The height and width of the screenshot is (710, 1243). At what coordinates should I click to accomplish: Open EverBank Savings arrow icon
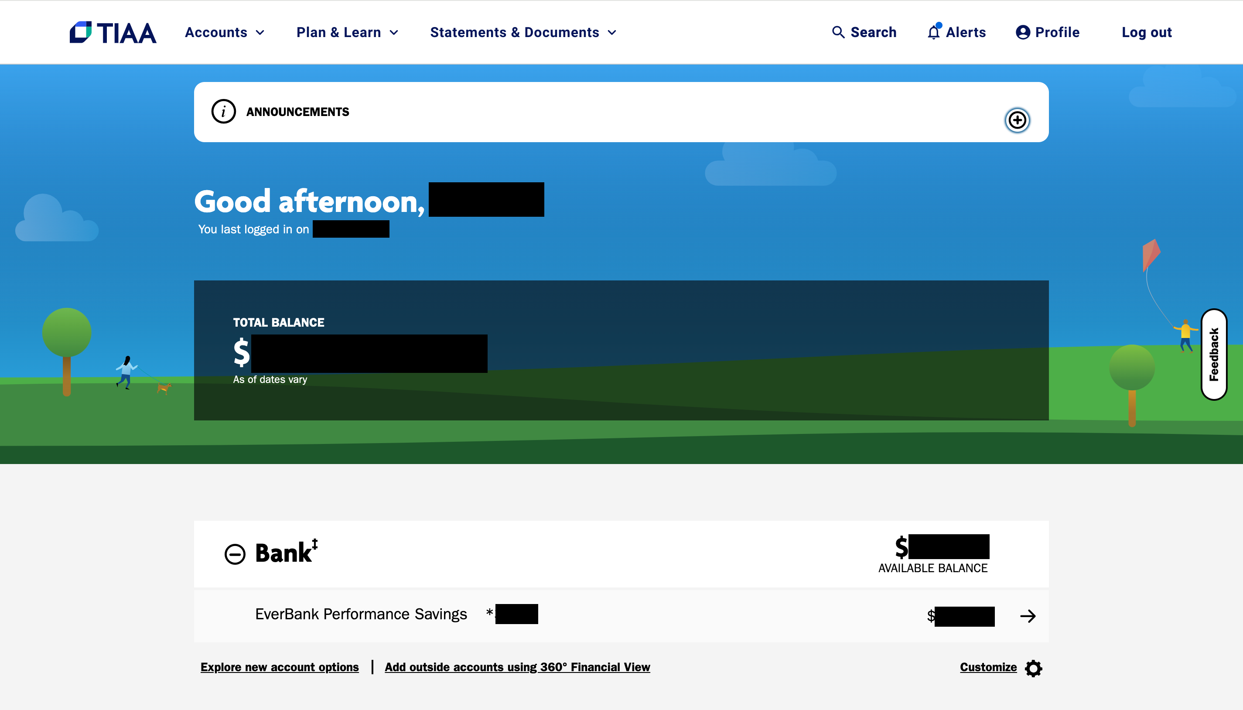tap(1028, 616)
